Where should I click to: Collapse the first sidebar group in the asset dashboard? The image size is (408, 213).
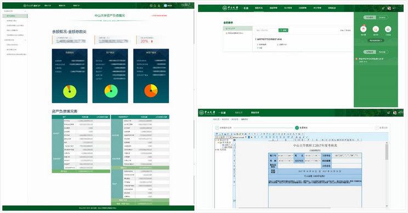(x=25, y=11)
